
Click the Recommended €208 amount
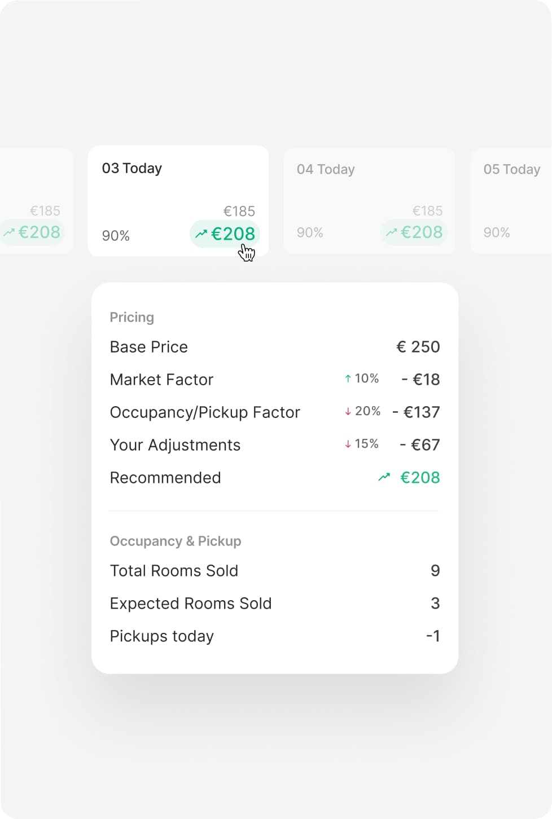(419, 477)
